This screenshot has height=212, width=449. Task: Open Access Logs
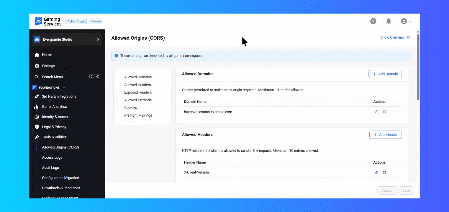pos(52,158)
